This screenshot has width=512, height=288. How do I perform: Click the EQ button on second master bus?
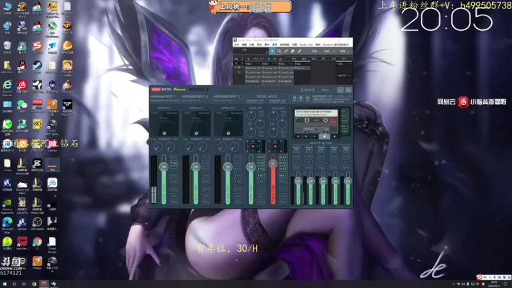[309, 162]
